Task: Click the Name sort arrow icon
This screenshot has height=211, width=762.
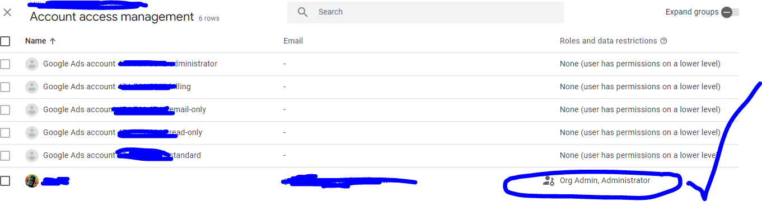Action: (53, 41)
